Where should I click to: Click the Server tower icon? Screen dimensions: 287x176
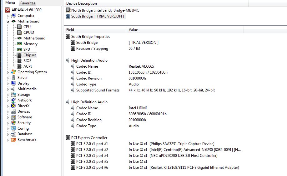[x=13, y=78]
